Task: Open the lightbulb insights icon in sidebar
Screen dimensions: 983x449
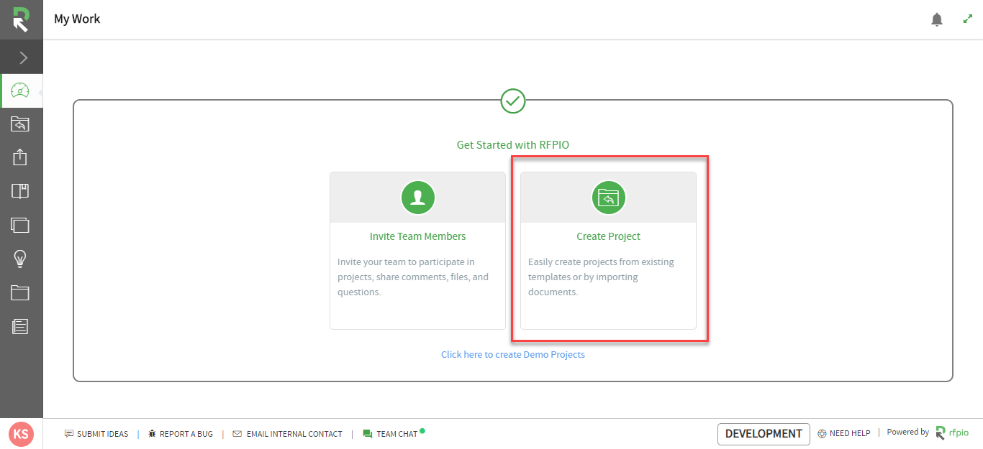Action: 20,259
